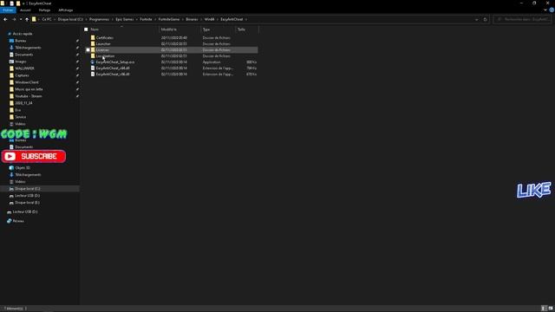Open the chevron after EasyAntiCheat breadcrumb
The image size is (555, 312).
[246, 19]
